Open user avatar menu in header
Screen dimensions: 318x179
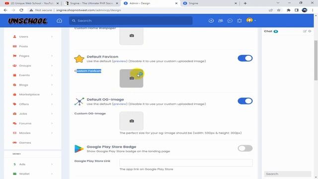(x=250, y=20)
